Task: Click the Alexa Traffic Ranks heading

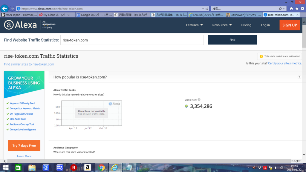Action: (x=65, y=90)
